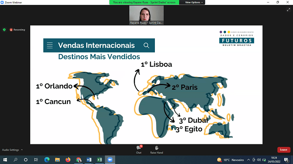Select Rayane Ruas video thumbnail
The height and width of the screenshot is (164, 293).
point(146,15)
